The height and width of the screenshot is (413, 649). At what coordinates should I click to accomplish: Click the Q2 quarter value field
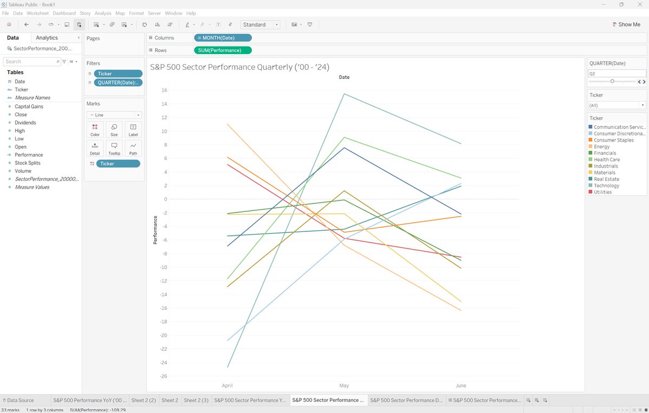(x=617, y=74)
